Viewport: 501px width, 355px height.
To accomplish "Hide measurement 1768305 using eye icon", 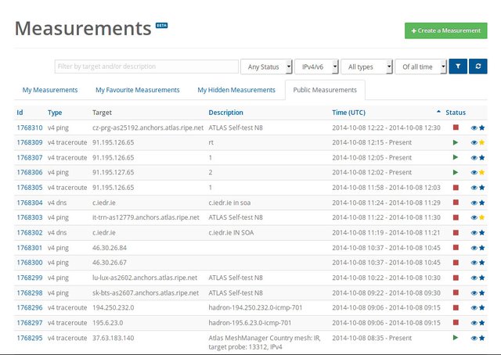I will pos(474,188).
